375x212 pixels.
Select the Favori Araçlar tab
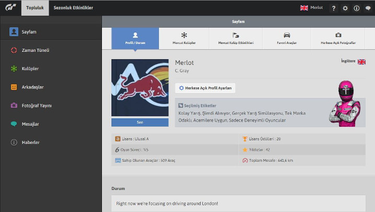[x=287, y=38]
